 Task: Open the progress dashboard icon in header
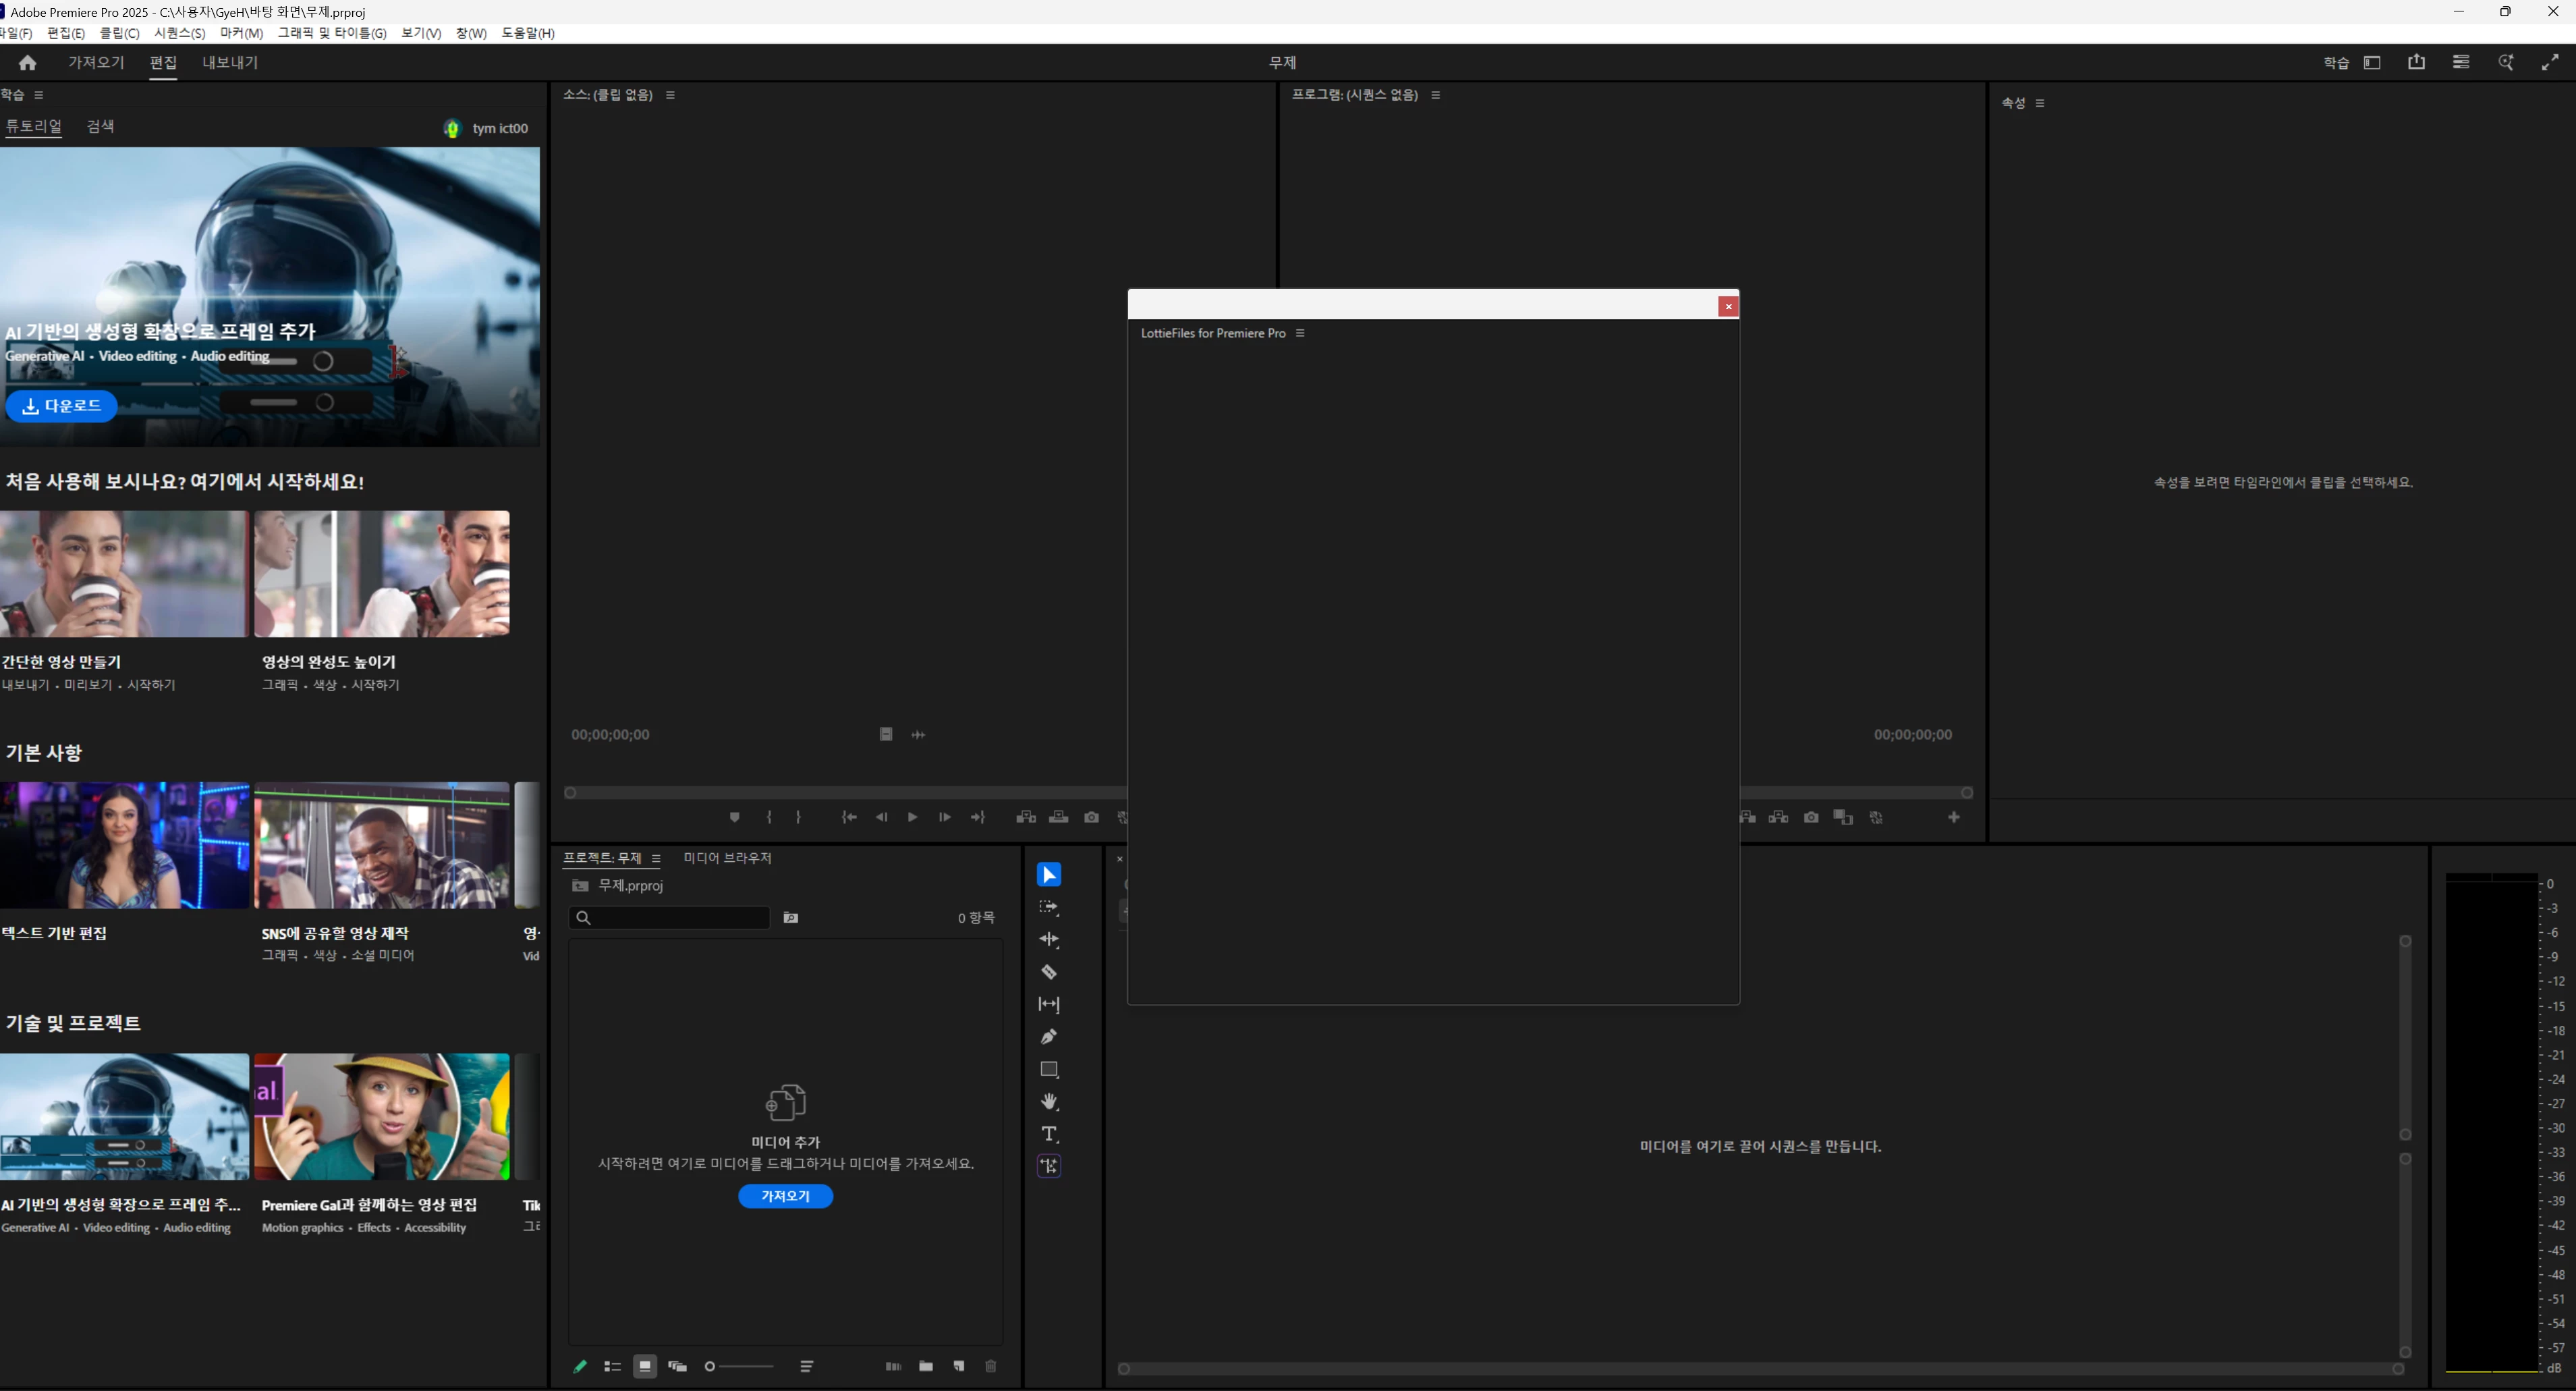point(2461,62)
